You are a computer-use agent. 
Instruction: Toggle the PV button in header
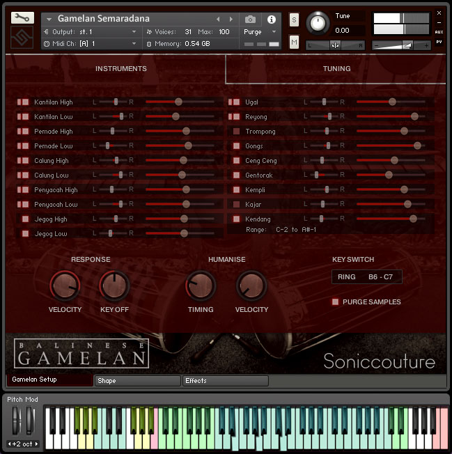coord(439,42)
